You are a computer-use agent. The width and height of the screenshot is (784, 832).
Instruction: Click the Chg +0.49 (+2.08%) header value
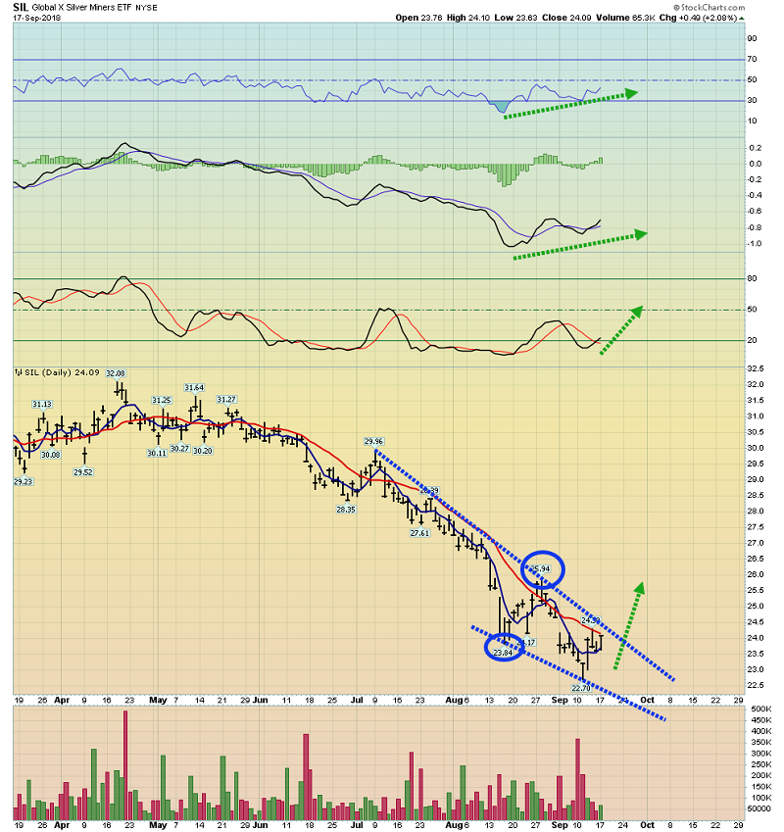pos(698,18)
